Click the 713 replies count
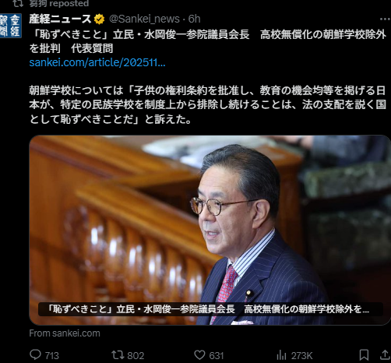 point(52,355)
